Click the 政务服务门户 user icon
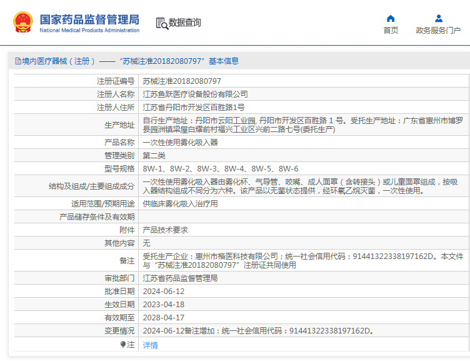The height and width of the screenshot is (361, 470). [x=439, y=19]
